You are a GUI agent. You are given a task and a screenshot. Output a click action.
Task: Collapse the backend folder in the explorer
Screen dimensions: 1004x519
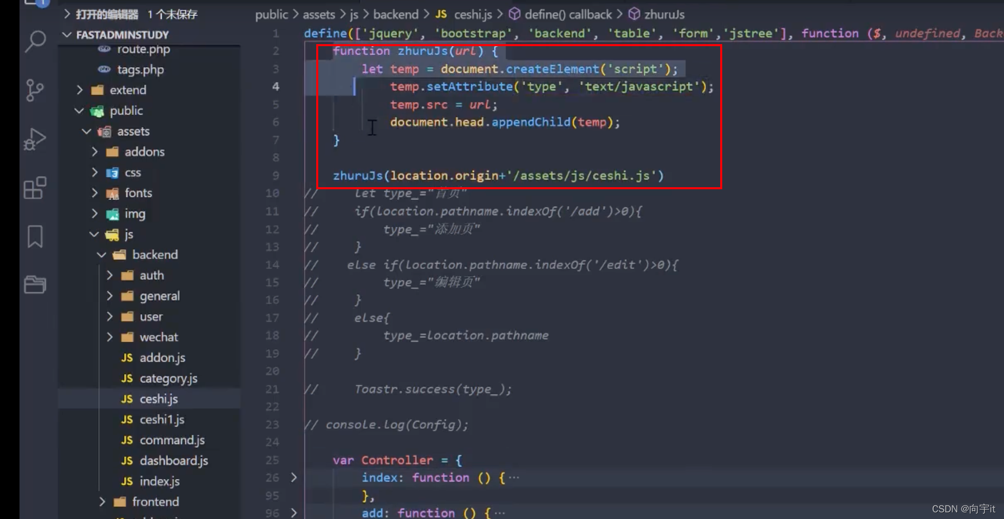(101, 254)
